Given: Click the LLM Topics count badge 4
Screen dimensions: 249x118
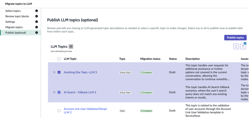Looking at the screenshot, I should click(x=71, y=47).
